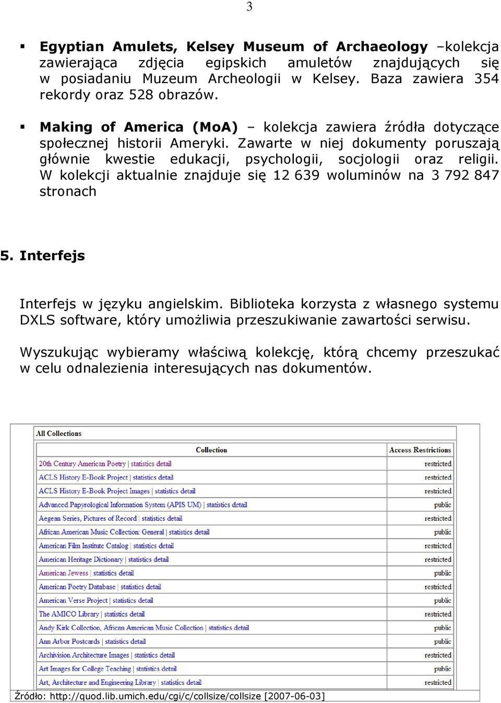Select the 'Collection' column header
The height and width of the screenshot is (703, 501).
211,450
